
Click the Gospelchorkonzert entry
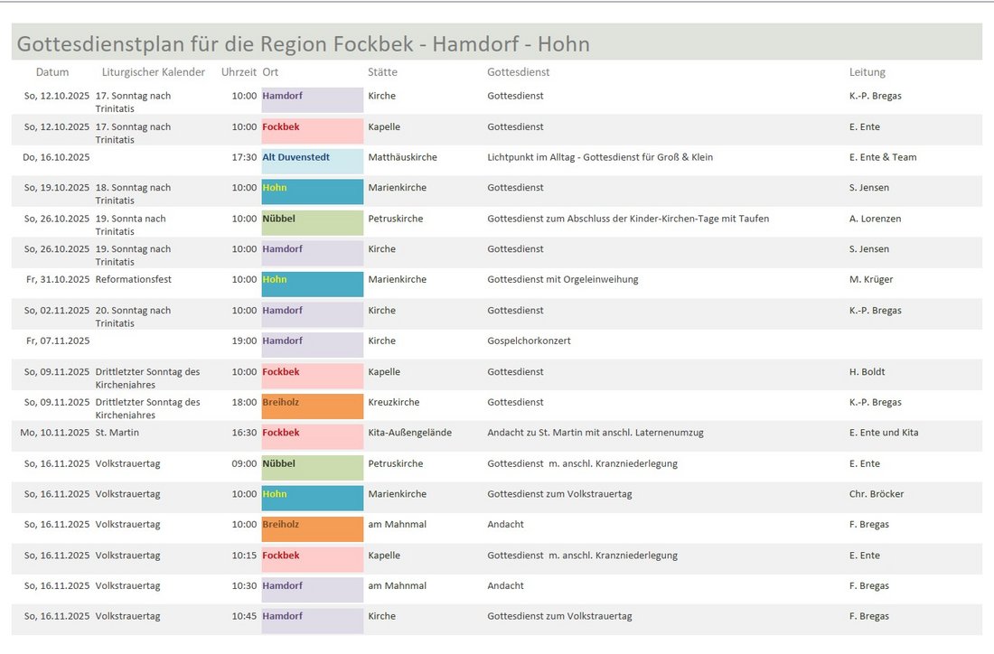coord(529,341)
